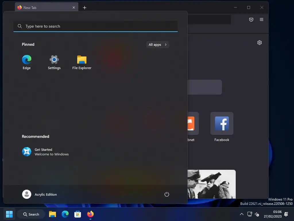Open the taskbar Search box
This screenshot has width=294, height=221.
[x=31, y=214]
